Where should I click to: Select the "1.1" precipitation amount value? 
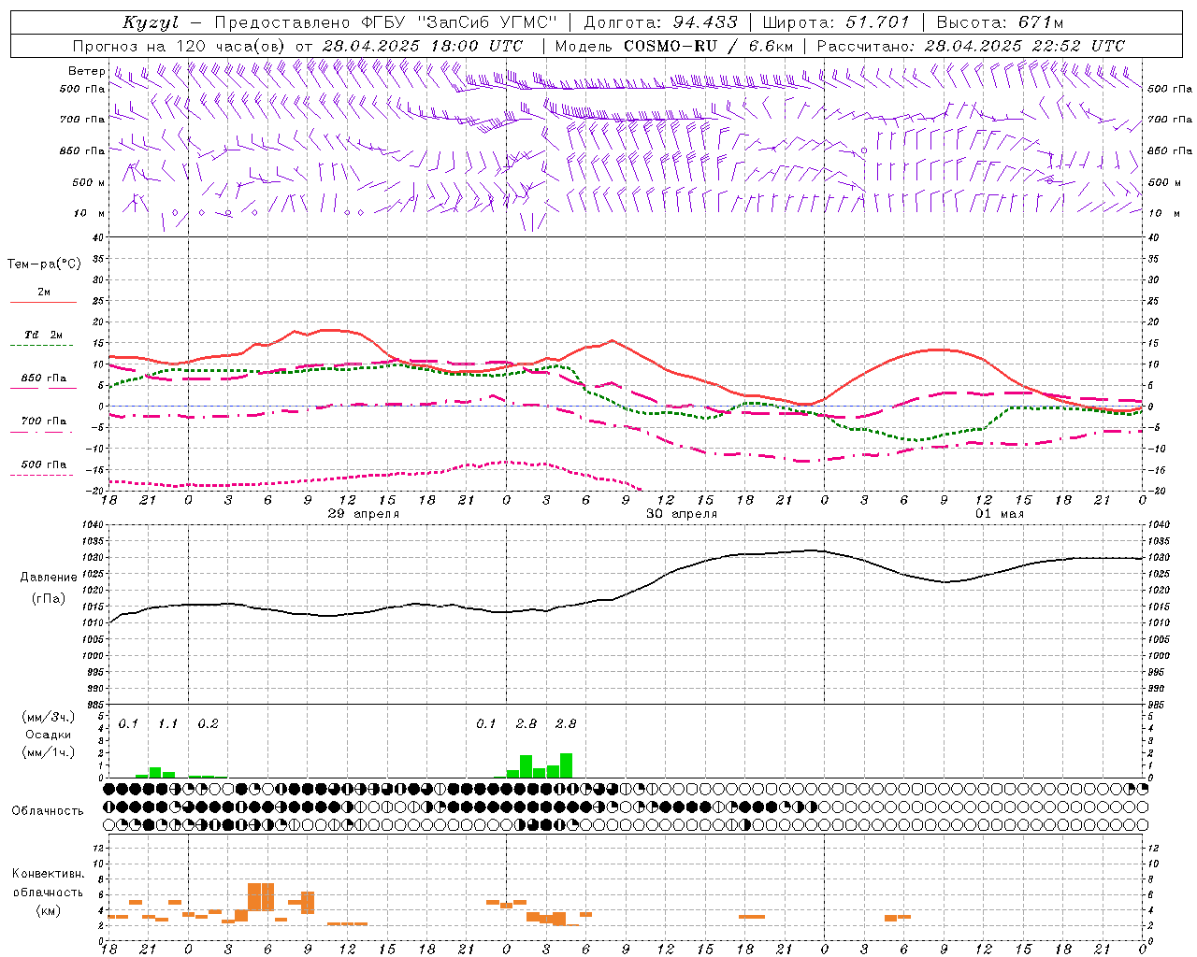167,724
